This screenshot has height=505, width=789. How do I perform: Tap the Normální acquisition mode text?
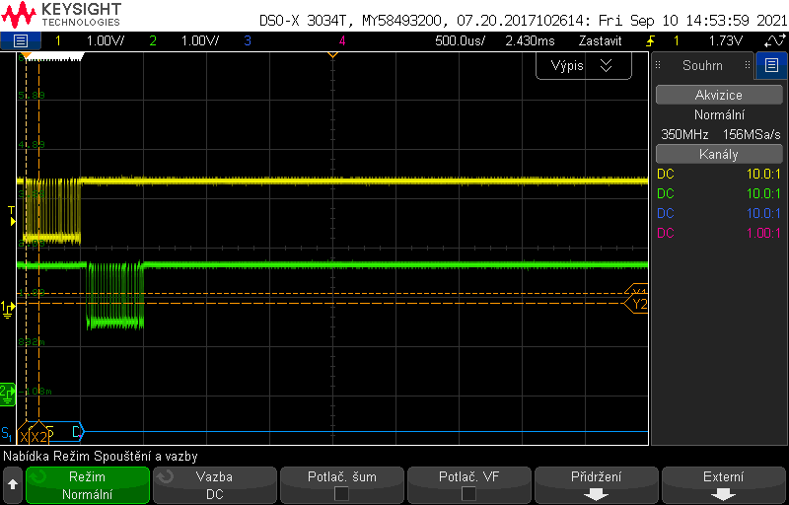pyautogui.click(x=719, y=114)
